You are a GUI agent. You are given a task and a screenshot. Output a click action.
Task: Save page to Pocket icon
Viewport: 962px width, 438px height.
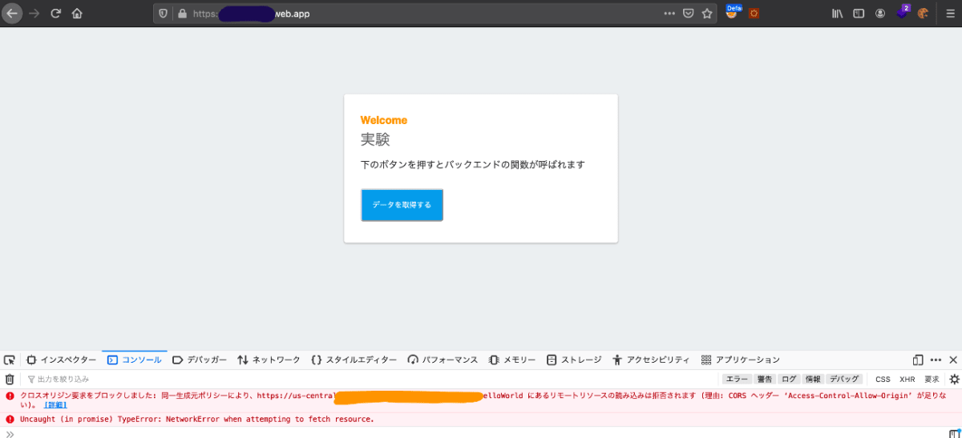click(689, 14)
